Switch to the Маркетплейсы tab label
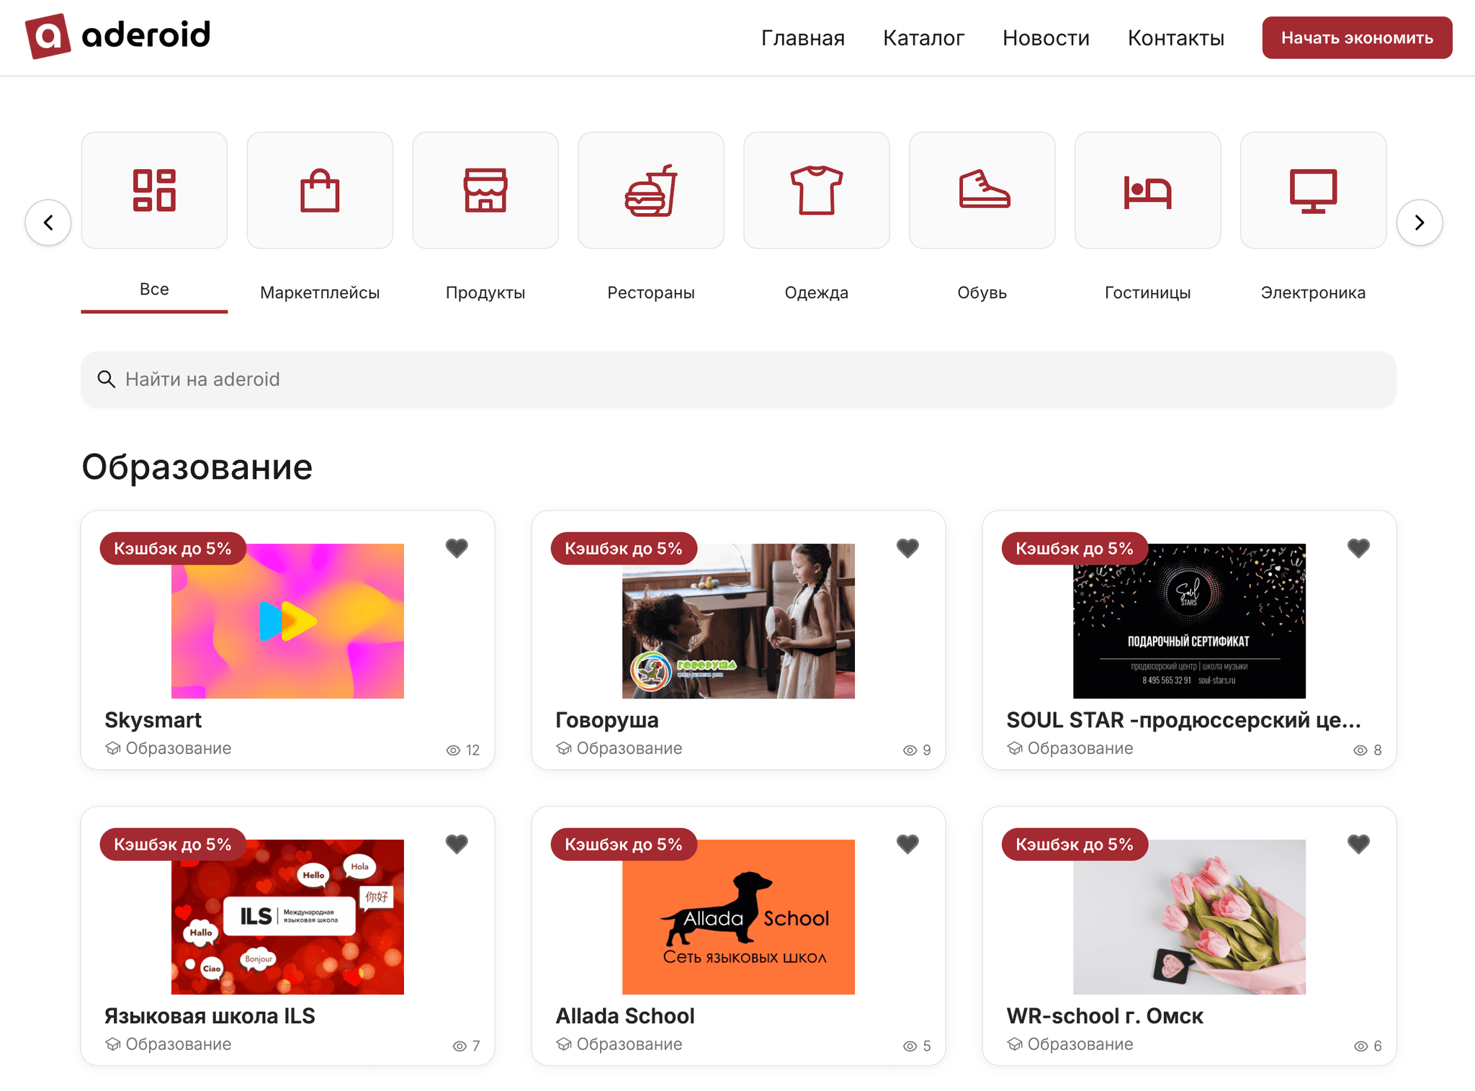Screen dimensions: 1475x1091 320,292
